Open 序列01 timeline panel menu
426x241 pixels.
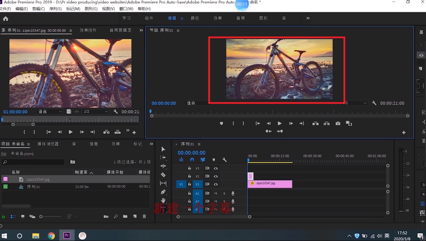pyautogui.click(x=199, y=144)
